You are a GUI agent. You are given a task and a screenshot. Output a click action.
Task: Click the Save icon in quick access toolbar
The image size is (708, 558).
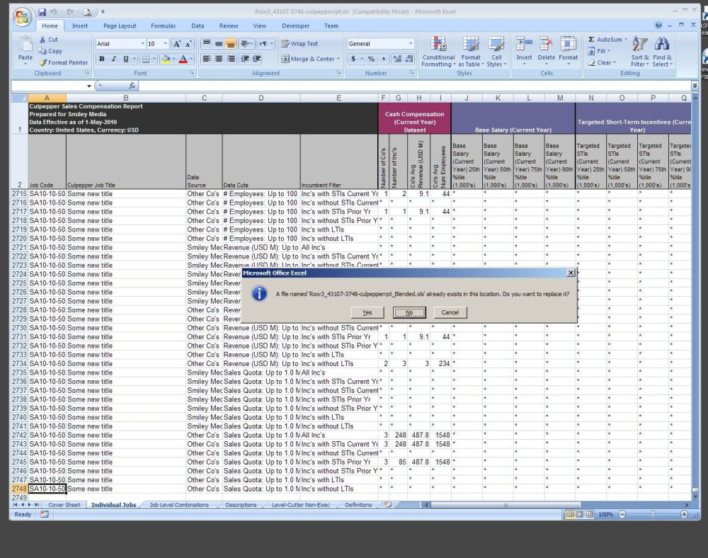(x=42, y=12)
